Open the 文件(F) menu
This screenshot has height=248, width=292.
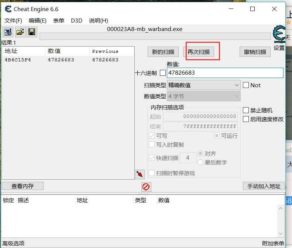pyautogui.click(x=13, y=20)
